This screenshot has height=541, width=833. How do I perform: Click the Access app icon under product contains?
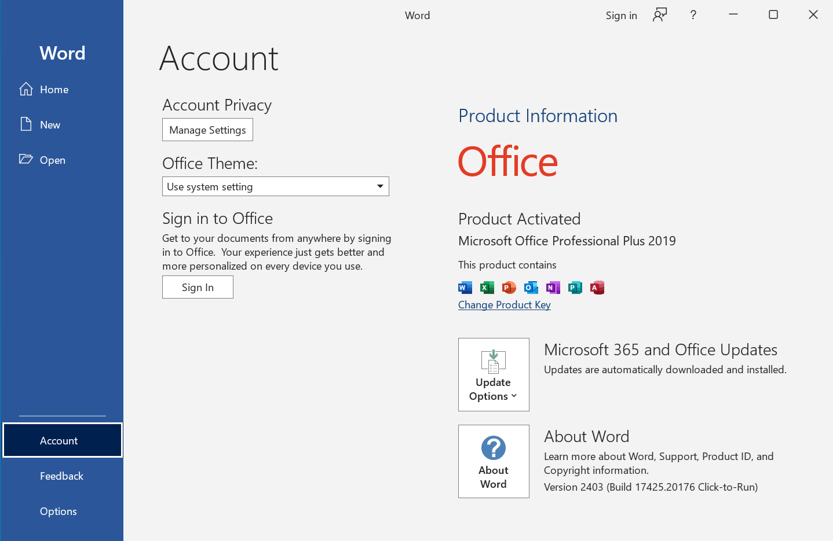click(x=597, y=288)
